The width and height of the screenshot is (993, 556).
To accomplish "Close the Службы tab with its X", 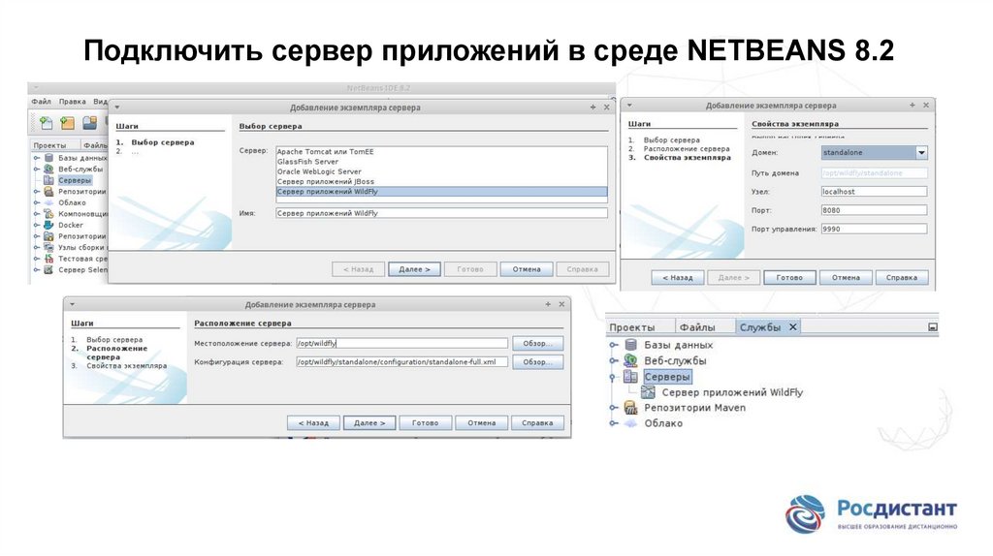I will click(x=792, y=327).
